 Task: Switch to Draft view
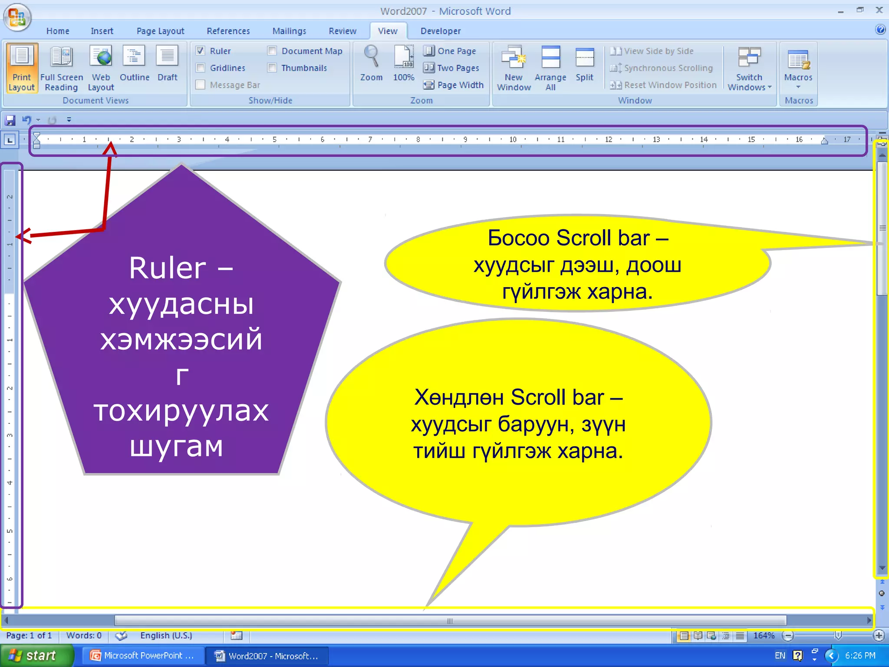click(168, 64)
